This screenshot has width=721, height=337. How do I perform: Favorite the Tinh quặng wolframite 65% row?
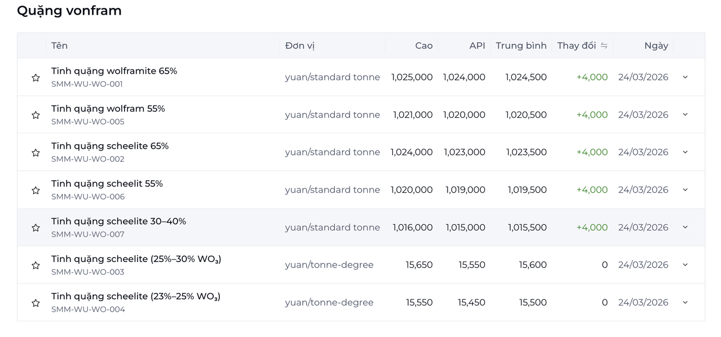[x=36, y=78]
